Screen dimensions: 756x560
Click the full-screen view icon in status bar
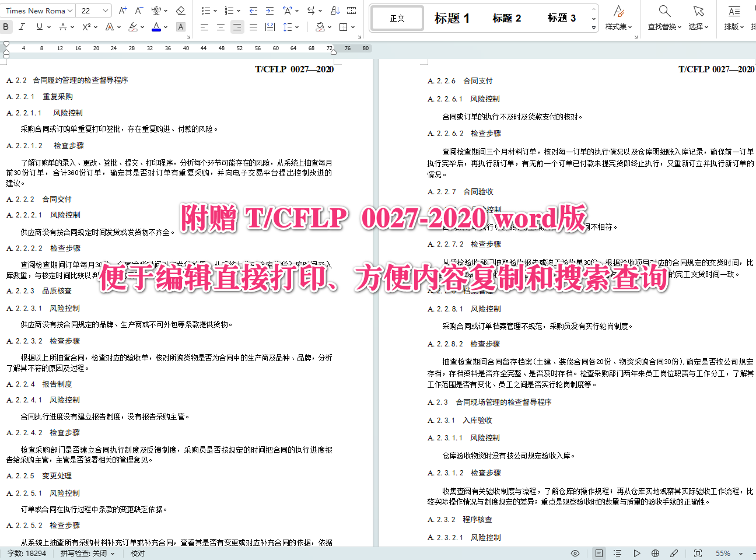[x=698, y=553]
